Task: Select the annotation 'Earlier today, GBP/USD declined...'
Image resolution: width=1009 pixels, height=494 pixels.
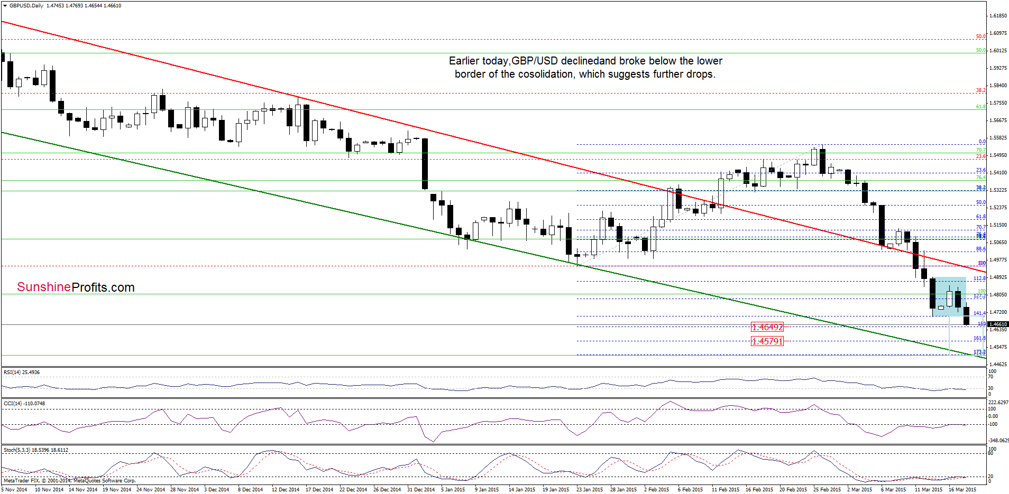Action: tap(585, 68)
